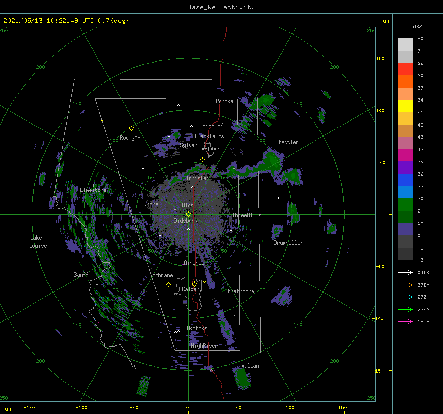Screen dimensions: 443x414
Task: Click the Stettler city label
Action: [x=287, y=142]
